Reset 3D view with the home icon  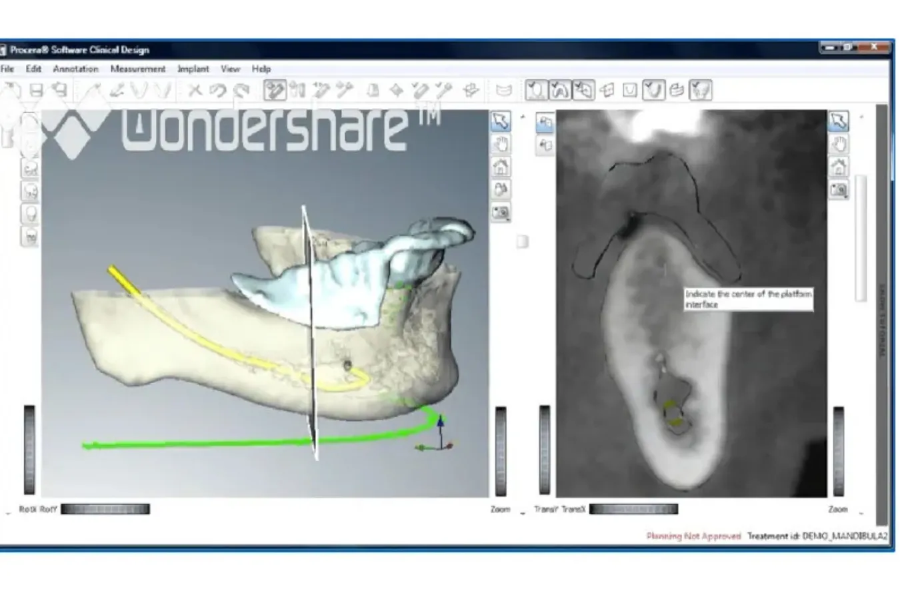point(501,167)
